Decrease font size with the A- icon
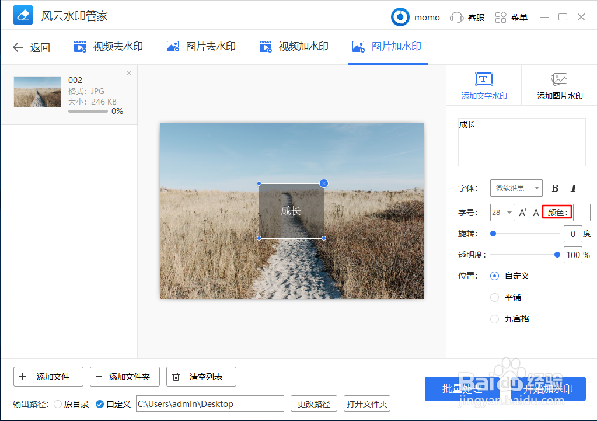Image resolution: width=597 pixels, height=421 pixels. coord(535,212)
